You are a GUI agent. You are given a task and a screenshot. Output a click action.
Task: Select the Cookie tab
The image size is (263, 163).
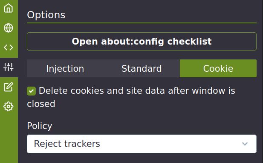(218, 68)
